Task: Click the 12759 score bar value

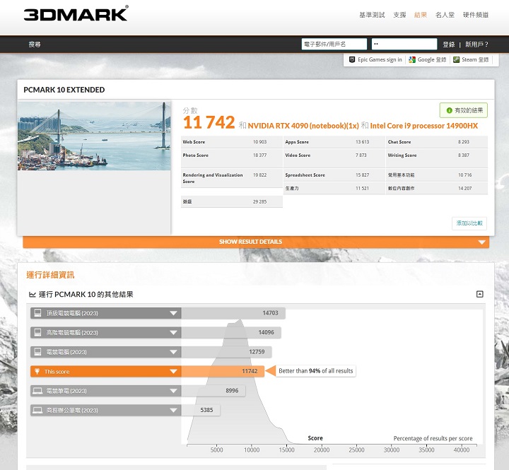Action: [257, 352]
